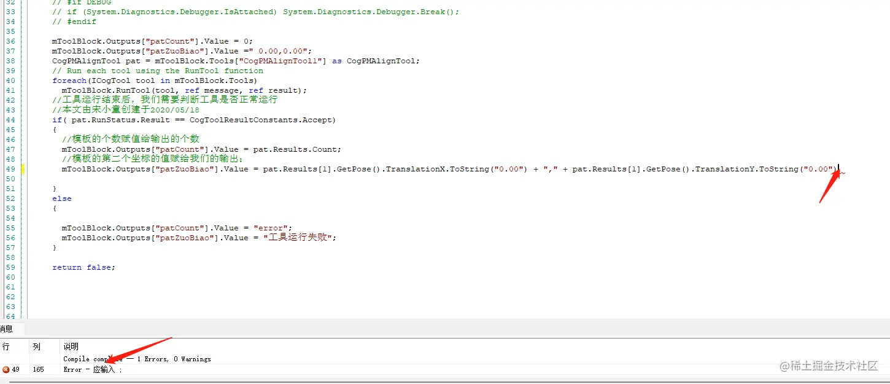Place cursor at the end of line 49
The width and height of the screenshot is (890, 384).
[x=838, y=169]
